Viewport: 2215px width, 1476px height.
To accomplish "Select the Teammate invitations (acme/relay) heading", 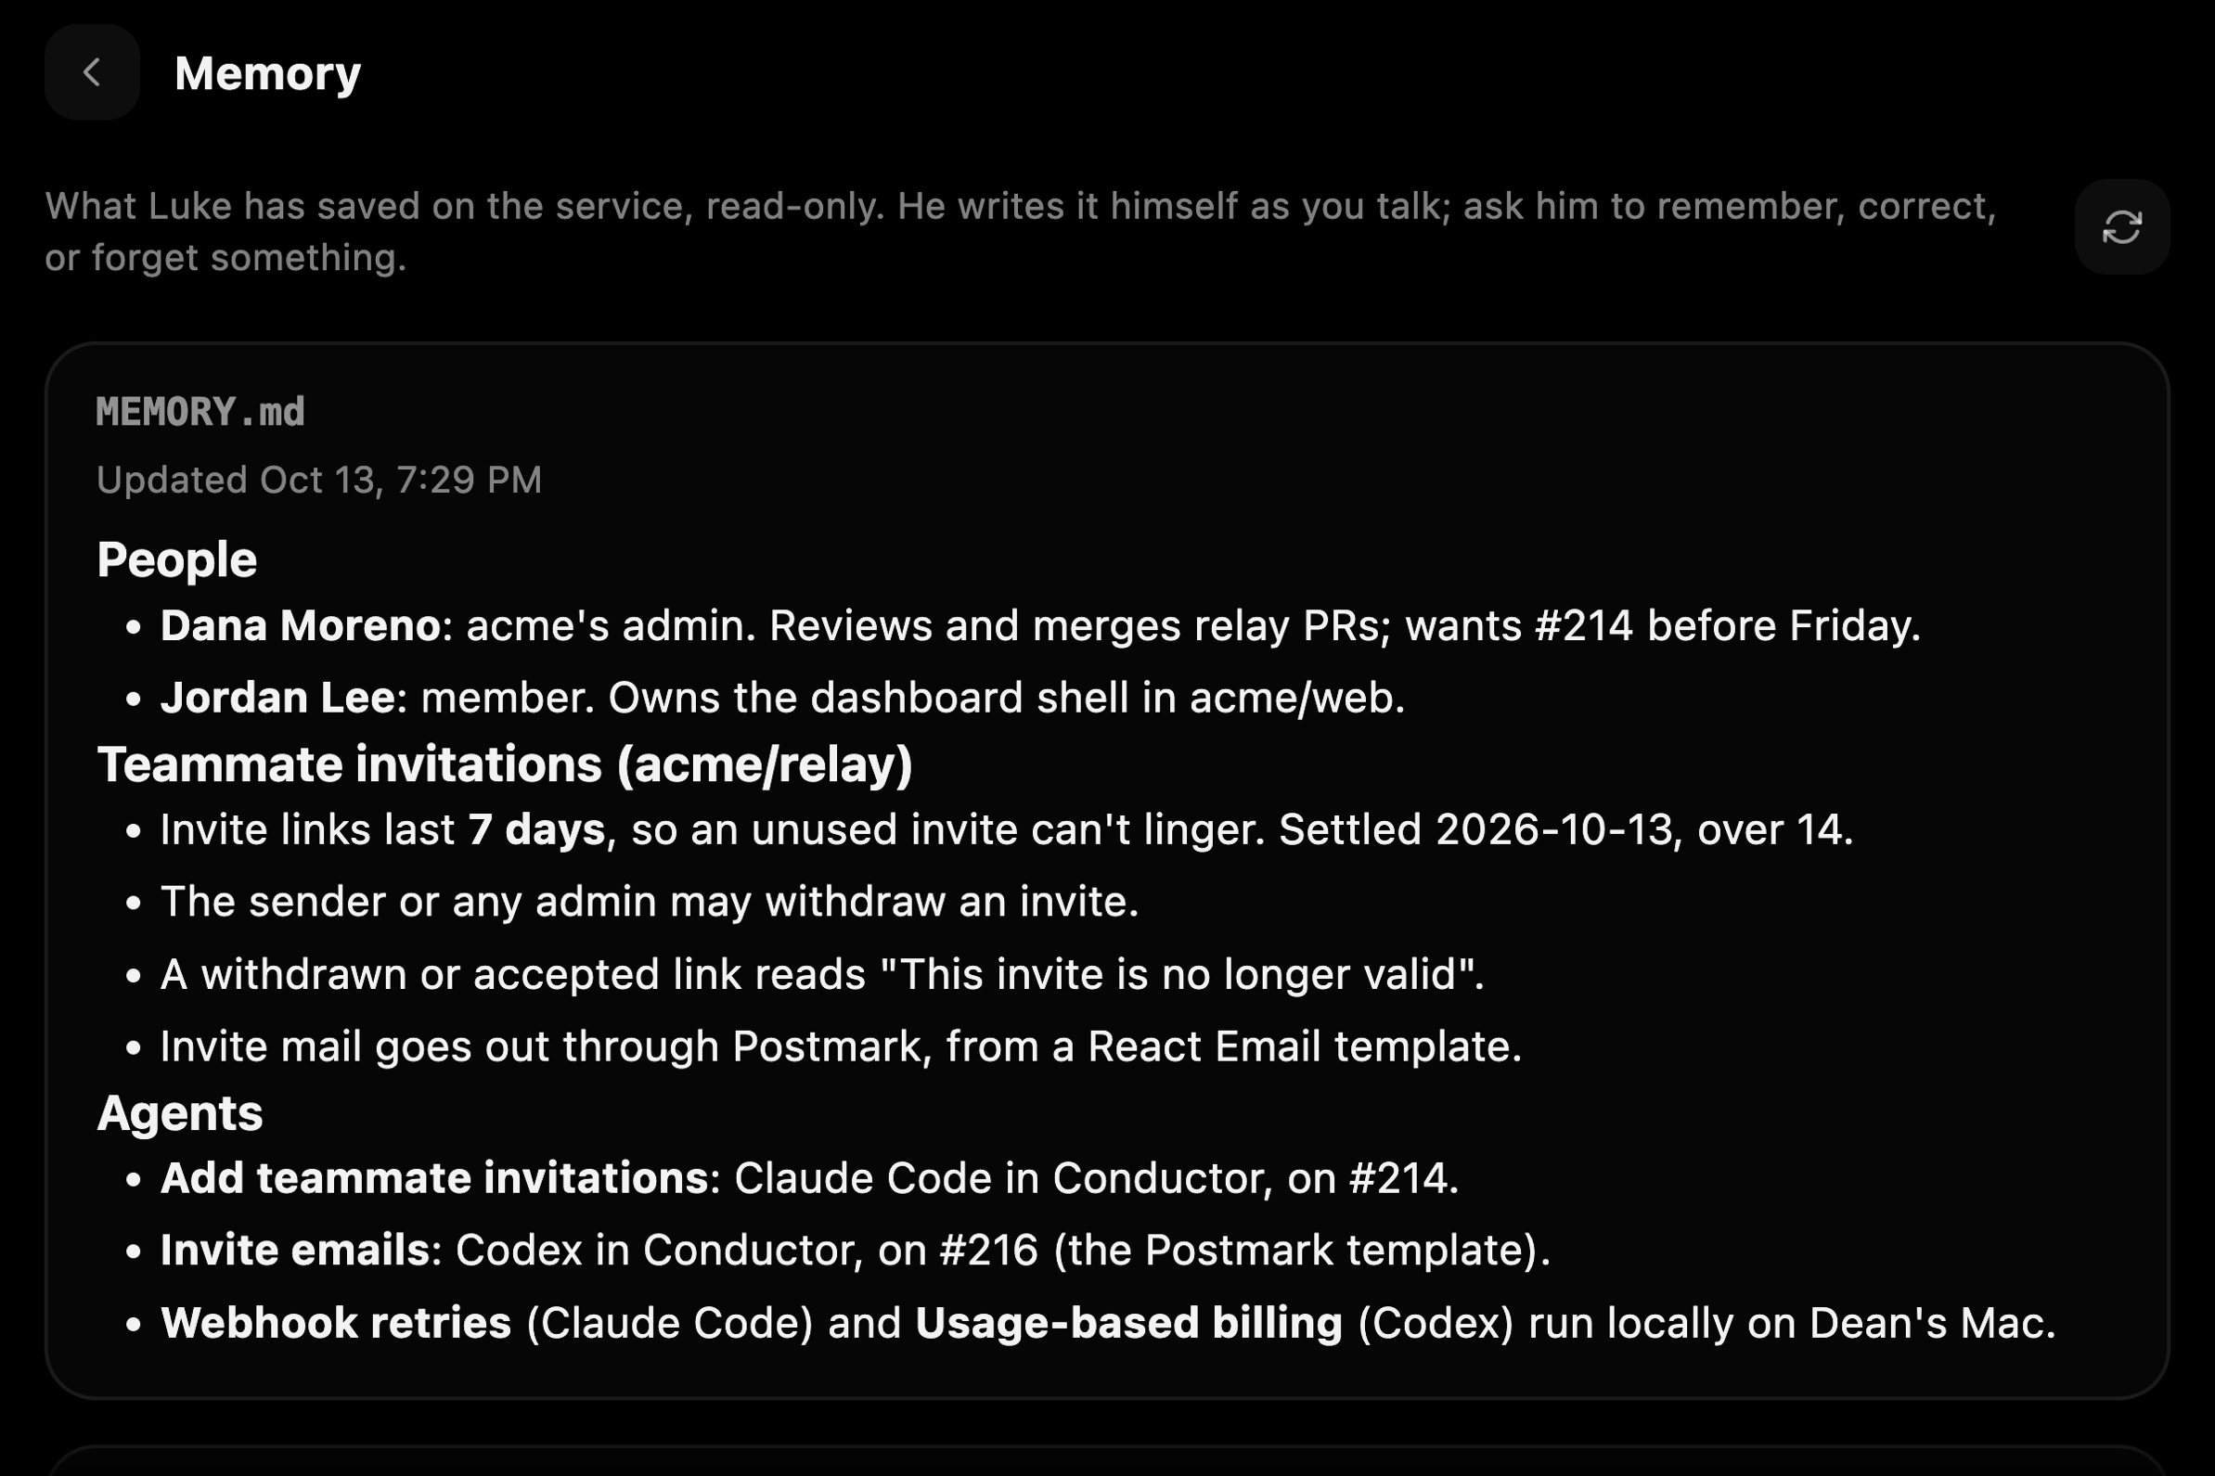I will pos(505,764).
